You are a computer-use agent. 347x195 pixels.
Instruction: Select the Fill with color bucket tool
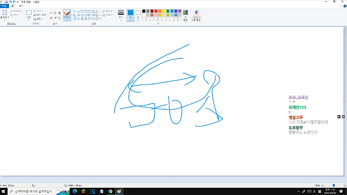(55, 13)
